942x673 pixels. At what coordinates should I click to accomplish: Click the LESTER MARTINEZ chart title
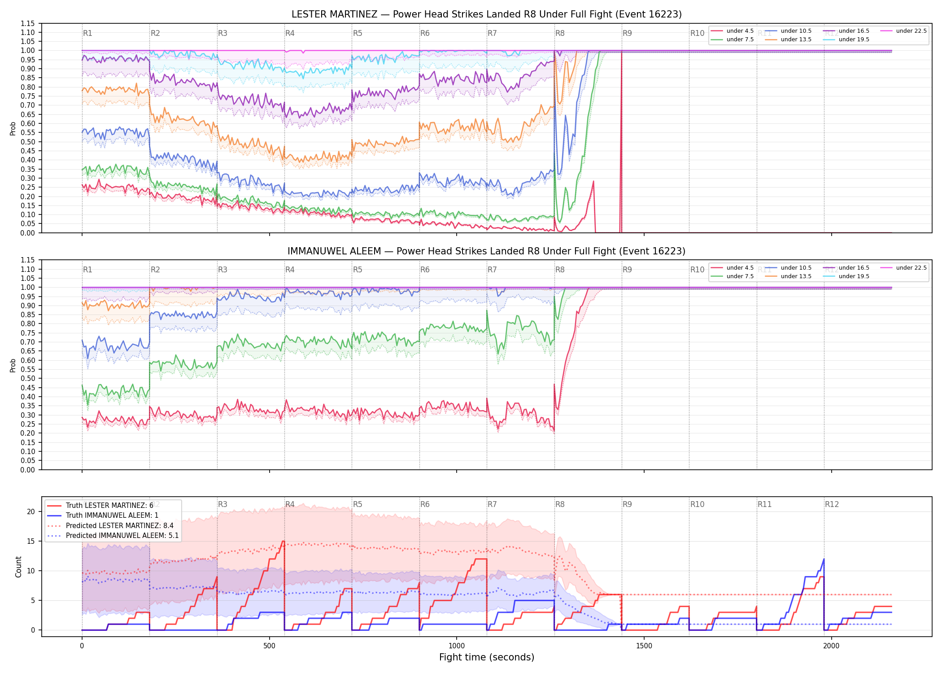(487, 14)
